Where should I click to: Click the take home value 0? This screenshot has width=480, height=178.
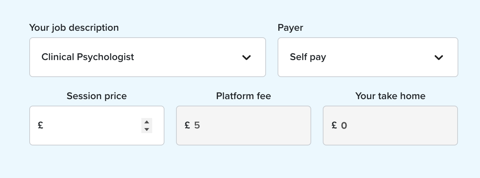(x=344, y=126)
